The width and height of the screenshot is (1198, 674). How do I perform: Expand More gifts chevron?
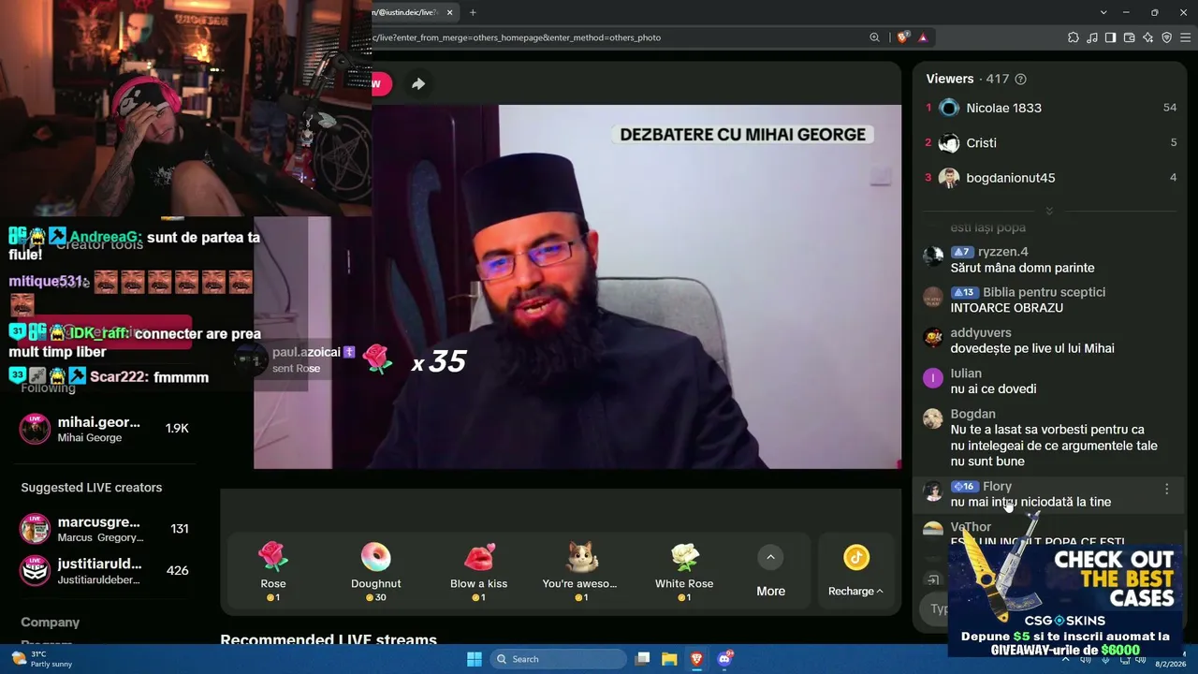[770, 558]
